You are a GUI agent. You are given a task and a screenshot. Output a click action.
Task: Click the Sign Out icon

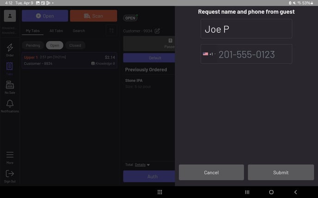pos(10,175)
